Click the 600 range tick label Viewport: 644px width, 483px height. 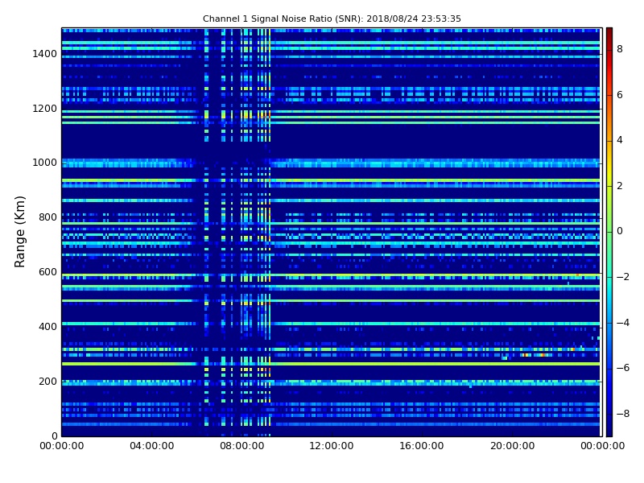pos(47,272)
